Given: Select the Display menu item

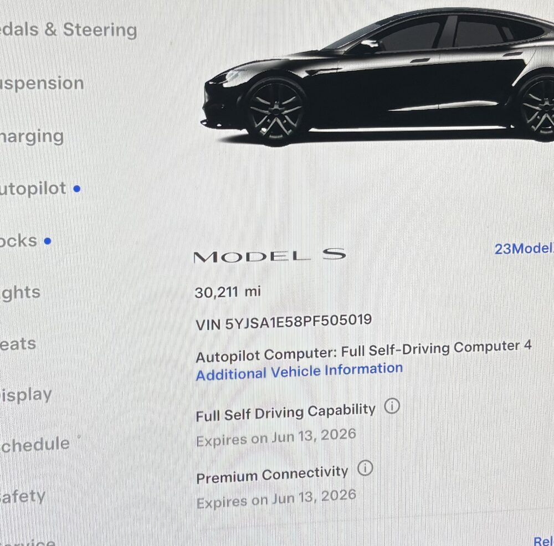Looking at the screenshot, I should (x=26, y=395).
